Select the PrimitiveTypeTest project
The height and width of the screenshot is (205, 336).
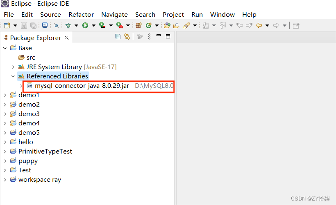point(45,152)
